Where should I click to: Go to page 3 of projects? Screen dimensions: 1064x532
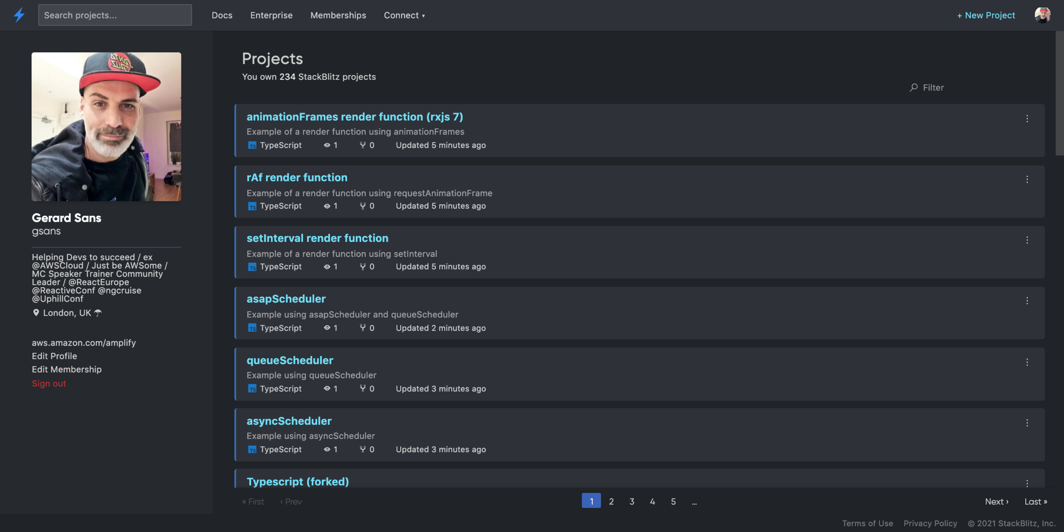point(632,501)
